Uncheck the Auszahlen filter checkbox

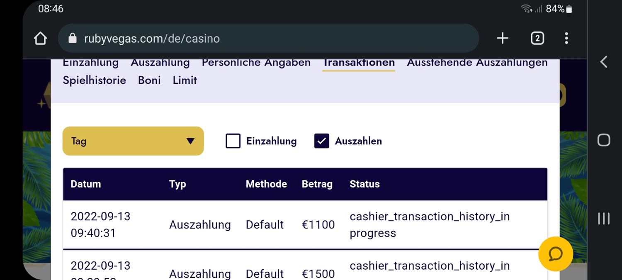[322, 141]
